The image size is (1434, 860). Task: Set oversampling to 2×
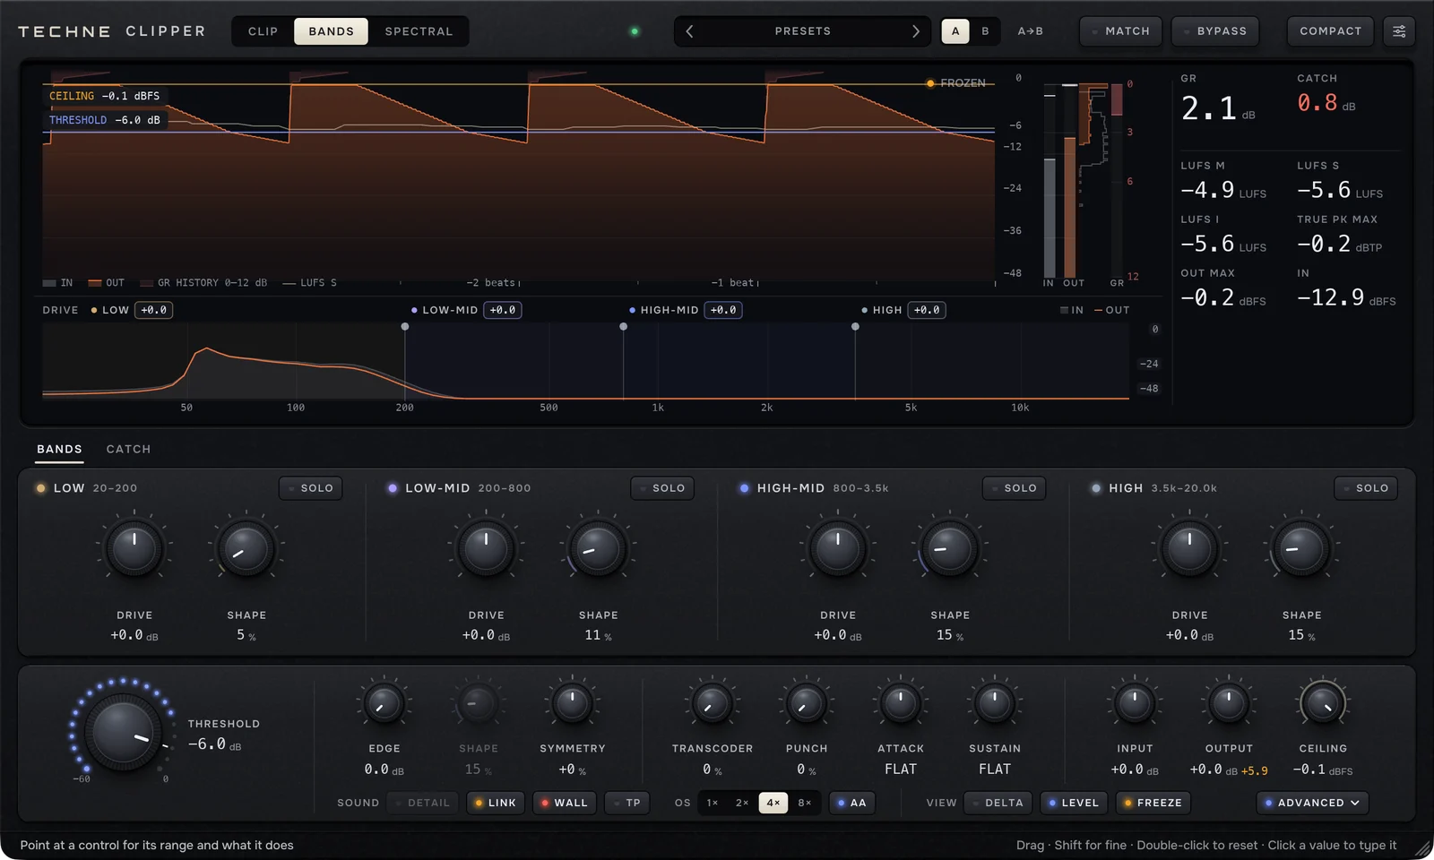[x=742, y=803]
